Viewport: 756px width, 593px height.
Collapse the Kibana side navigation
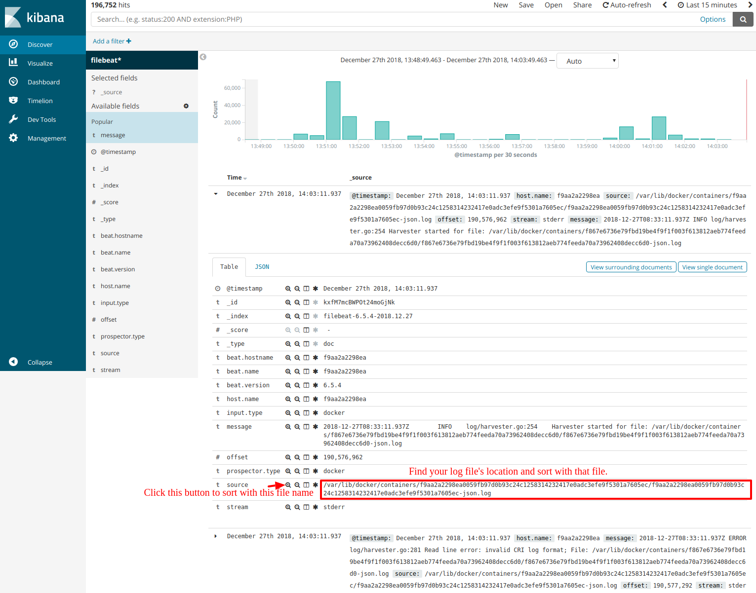[x=43, y=362]
